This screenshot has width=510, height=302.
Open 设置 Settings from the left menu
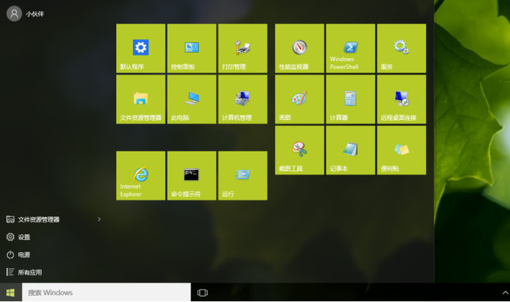click(x=24, y=237)
